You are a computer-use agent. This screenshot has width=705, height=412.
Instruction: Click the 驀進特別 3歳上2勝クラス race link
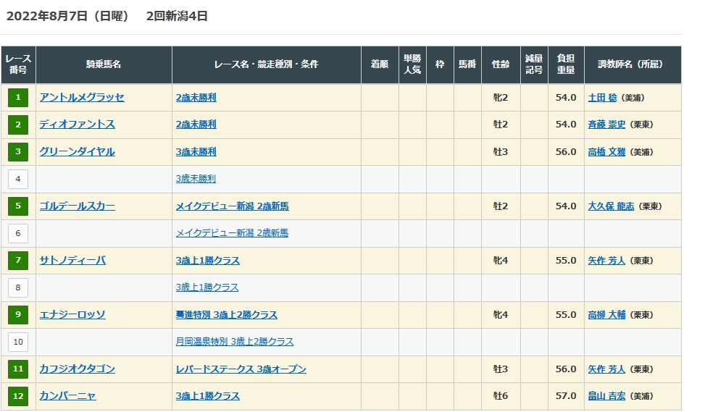pos(226,315)
